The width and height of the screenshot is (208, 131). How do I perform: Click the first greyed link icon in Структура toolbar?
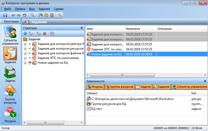(31, 34)
